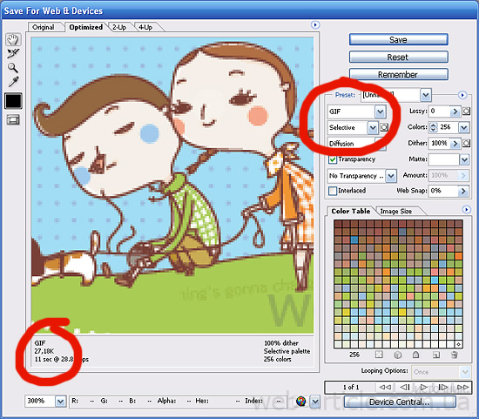Click the 'Selective palette' info text
The height and width of the screenshot is (419, 479).
pos(287,351)
